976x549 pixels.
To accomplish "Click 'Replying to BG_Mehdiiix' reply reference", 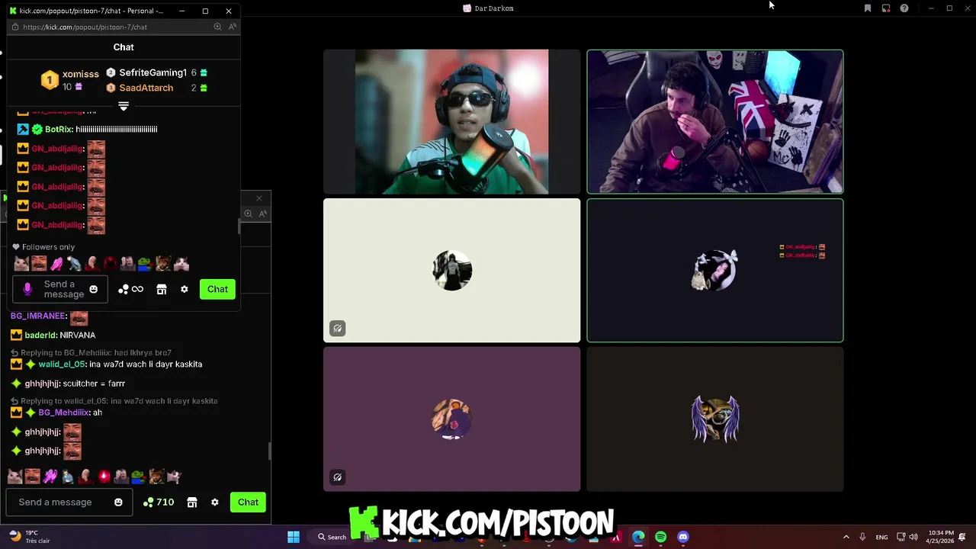I will 91,352.
